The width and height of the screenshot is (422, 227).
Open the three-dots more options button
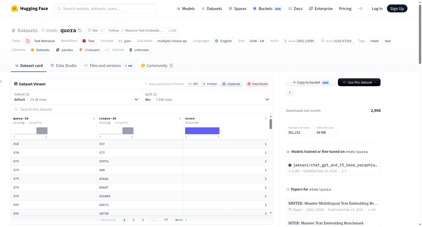[x=290, y=92]
